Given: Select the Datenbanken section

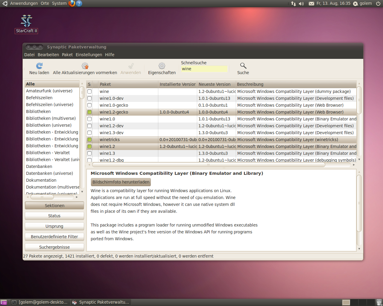Looking at the screenshot, I should click(x=52, y=166).
